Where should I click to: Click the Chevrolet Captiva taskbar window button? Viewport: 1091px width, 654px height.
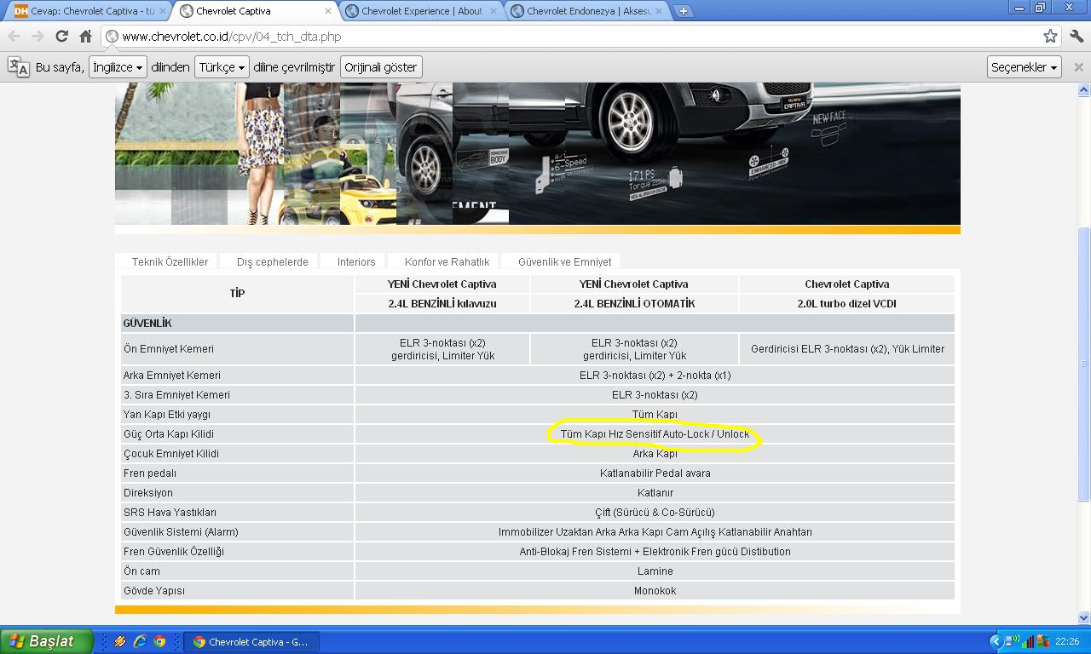[x=253, y=641]
